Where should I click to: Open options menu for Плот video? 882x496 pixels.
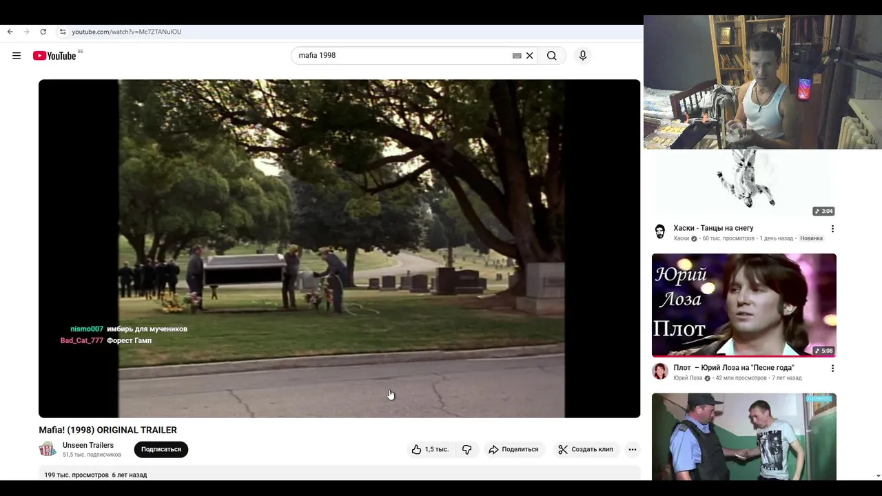point(832,369)
